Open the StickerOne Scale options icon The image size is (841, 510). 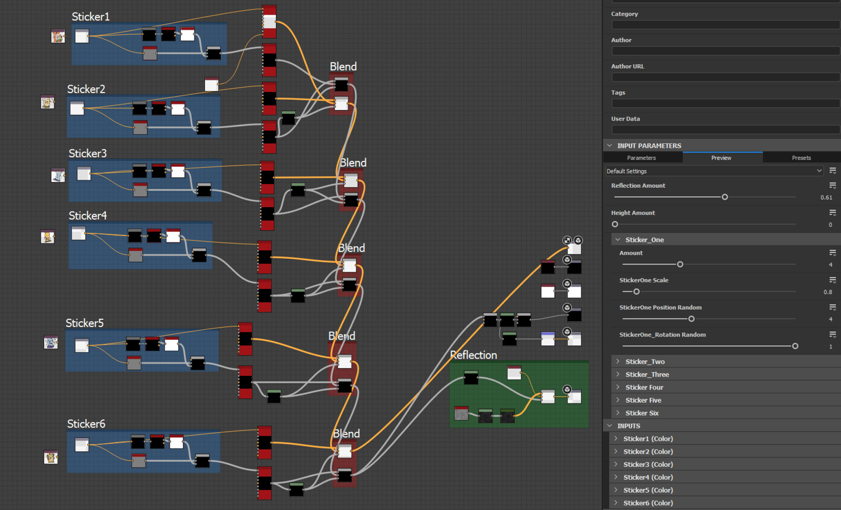click(x=833, y=280)
